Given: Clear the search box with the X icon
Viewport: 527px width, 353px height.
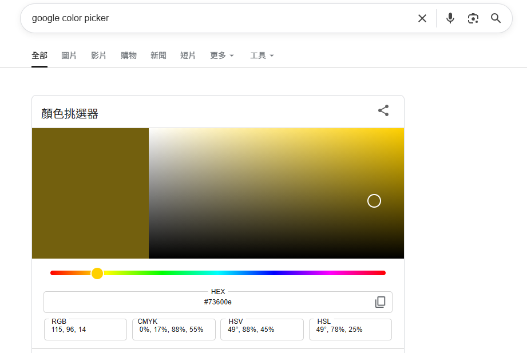Looking at the screenshot, I should 422,18.
